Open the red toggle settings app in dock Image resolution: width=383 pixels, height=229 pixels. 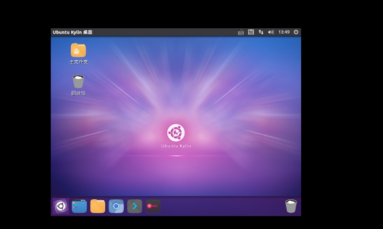click(x=153, y=206)
